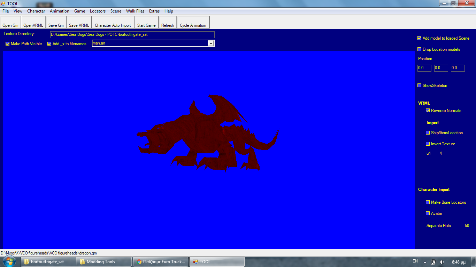The image size is (476, 267).
Task: Click the Position label
Action: pos(425,59)
